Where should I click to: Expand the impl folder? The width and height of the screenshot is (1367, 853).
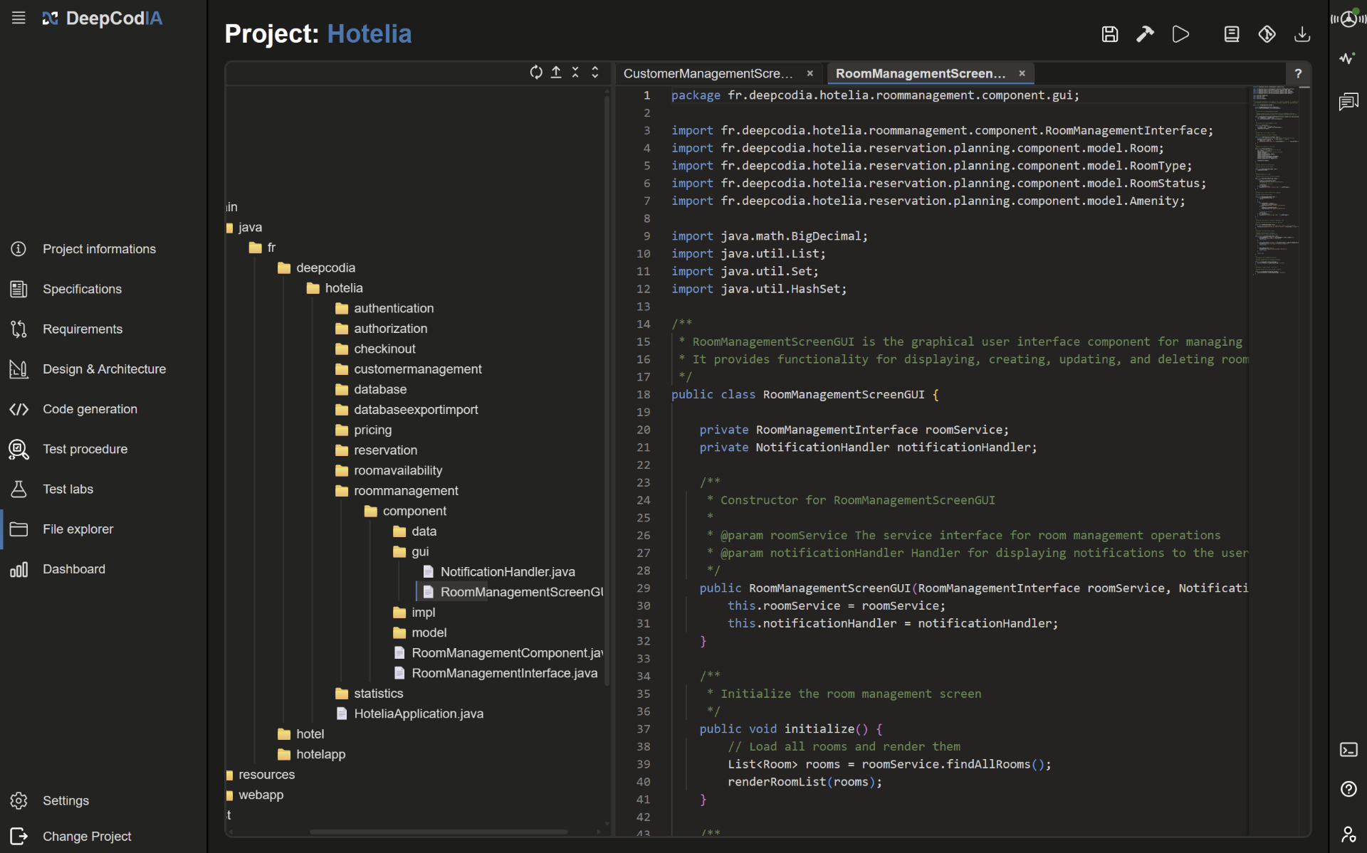(414, 613)
